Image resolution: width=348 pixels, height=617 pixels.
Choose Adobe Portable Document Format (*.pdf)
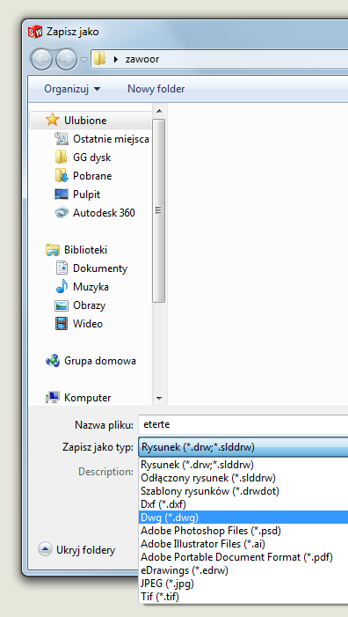pos(237,557)
